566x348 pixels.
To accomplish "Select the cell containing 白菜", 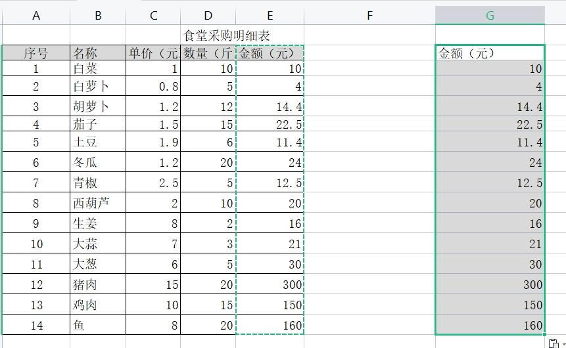I will pyautogui.click(x=98, y=68).
